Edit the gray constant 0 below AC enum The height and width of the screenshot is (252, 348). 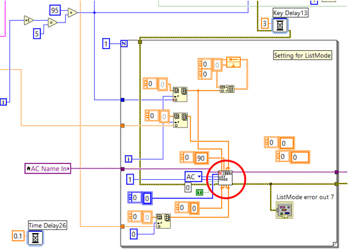[188, 188]
